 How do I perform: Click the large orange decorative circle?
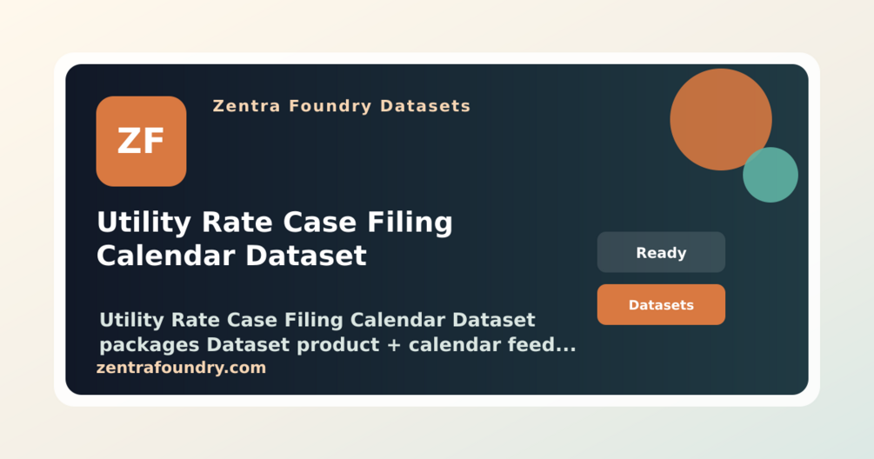(721, 119)
